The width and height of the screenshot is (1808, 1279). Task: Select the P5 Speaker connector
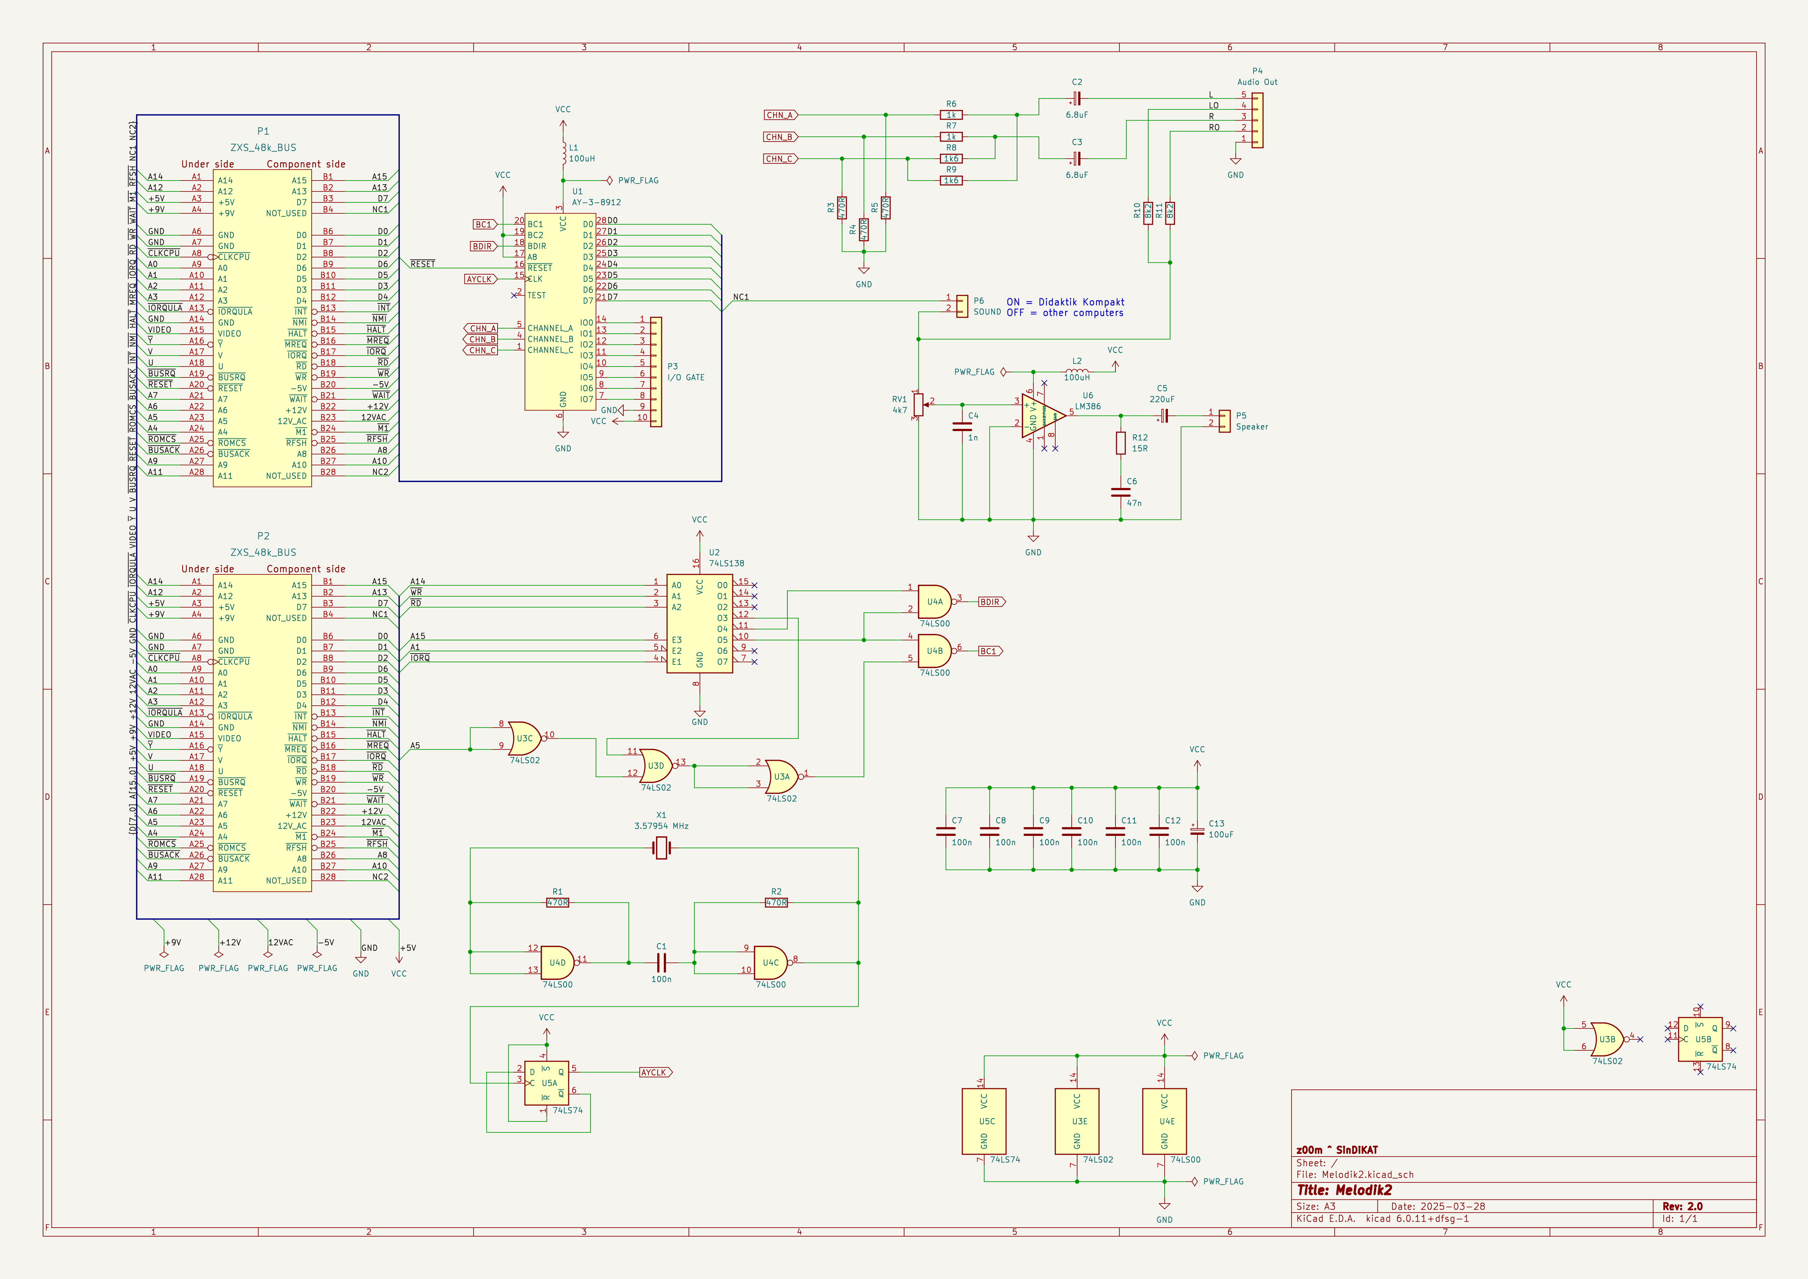(x=1224, y=421)
